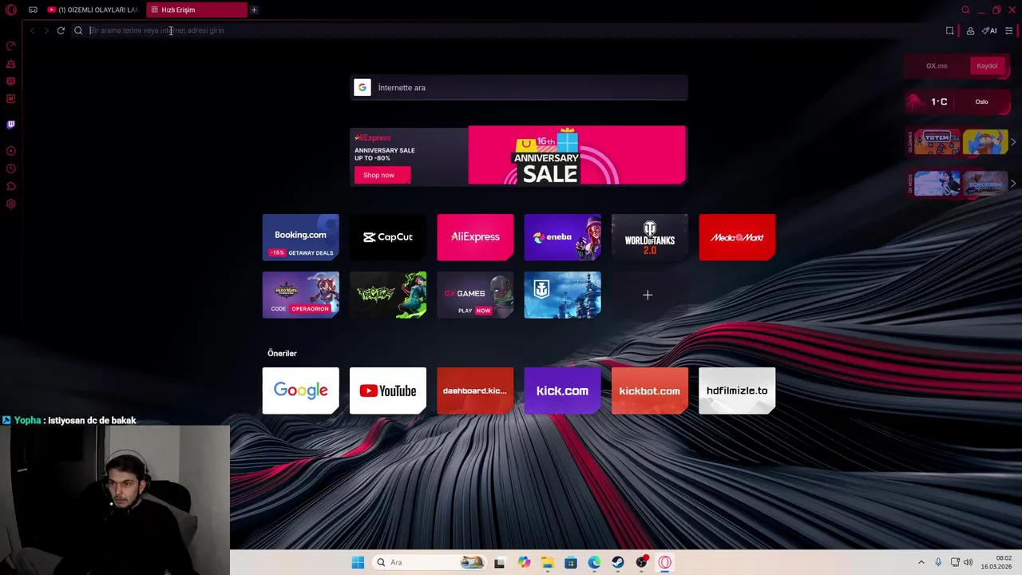Viewport: 1022px width, 575px height.
Task: Open Booking.com speed dial tile
Action: tap(300, 237)
